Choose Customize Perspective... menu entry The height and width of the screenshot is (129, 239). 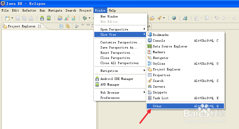click(121, 42)
